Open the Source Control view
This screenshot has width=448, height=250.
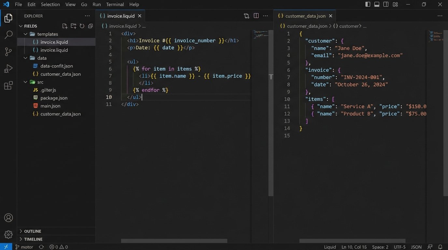8,51
